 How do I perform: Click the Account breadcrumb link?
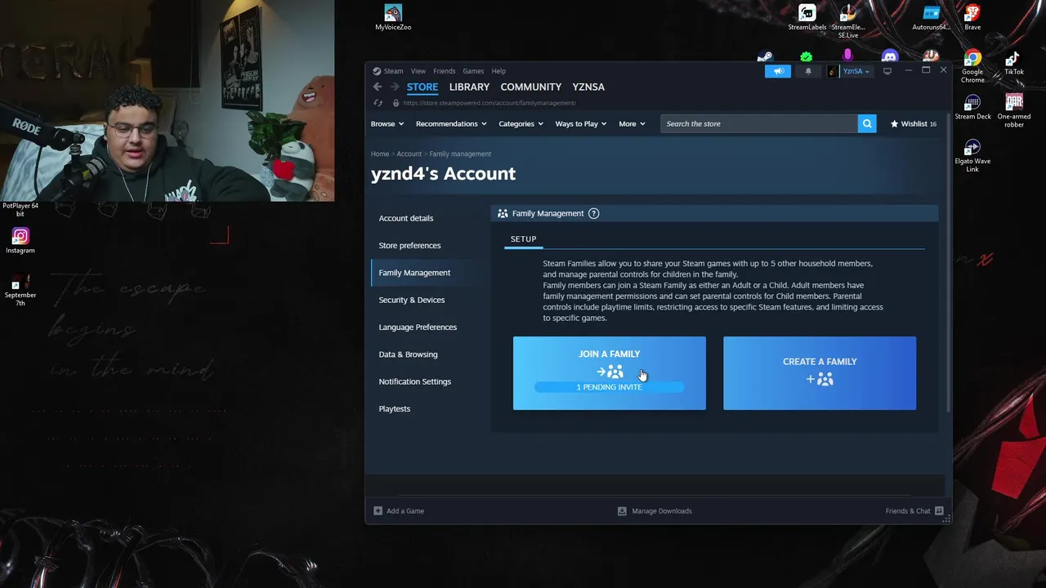click(x=409, y=154)
